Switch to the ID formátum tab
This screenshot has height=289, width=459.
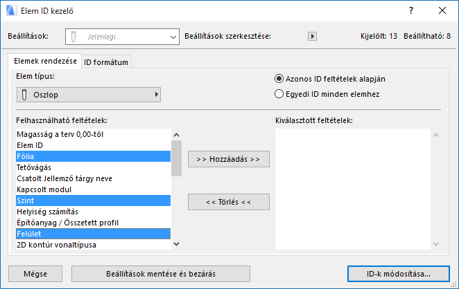pos(107,62)
